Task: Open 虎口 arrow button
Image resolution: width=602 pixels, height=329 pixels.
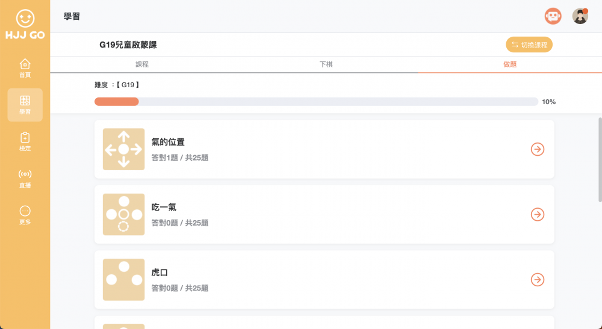Action: pyautogui.click(x=538, y=280)
